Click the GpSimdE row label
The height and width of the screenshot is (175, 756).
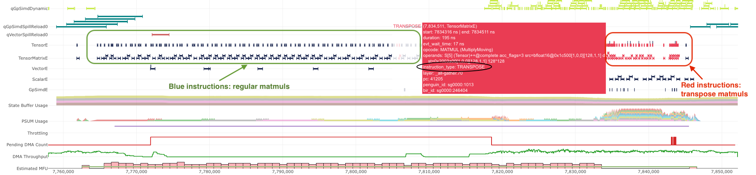[x=38, y=90]
